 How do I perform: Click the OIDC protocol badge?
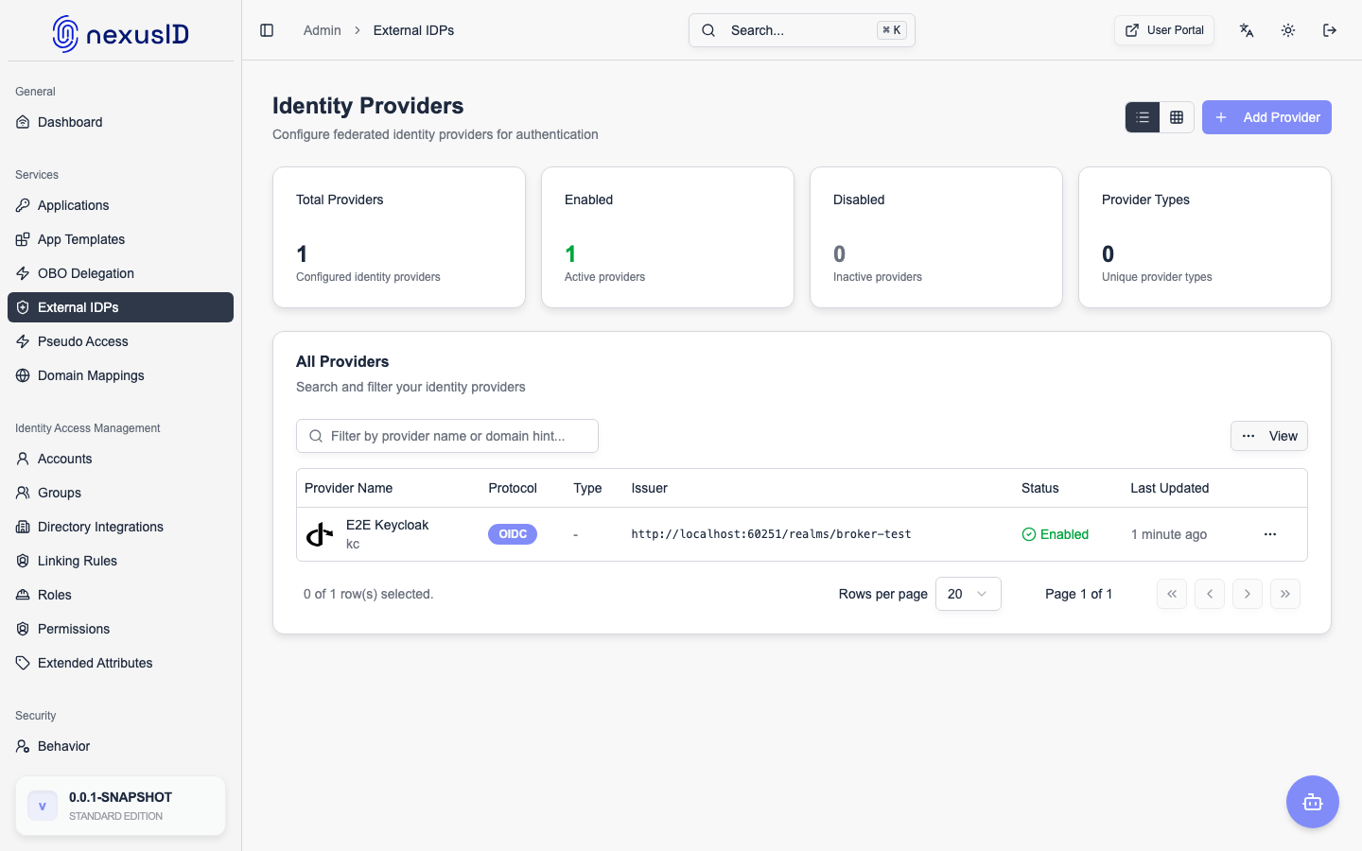tap(513, 534)
